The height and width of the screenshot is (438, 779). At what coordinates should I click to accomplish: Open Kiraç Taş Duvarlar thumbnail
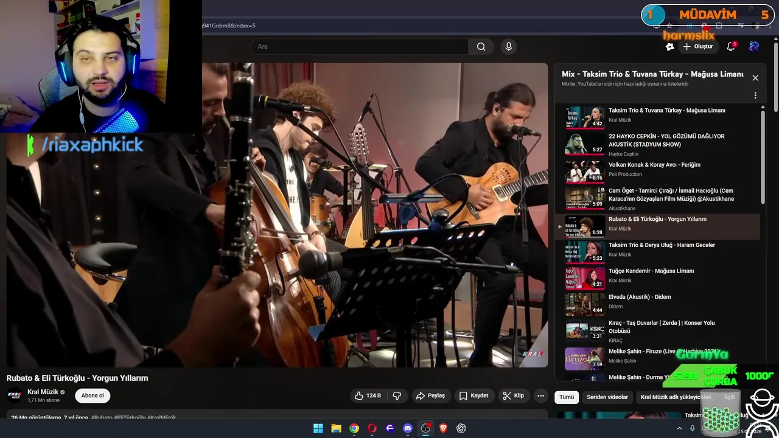coord(585,330)
